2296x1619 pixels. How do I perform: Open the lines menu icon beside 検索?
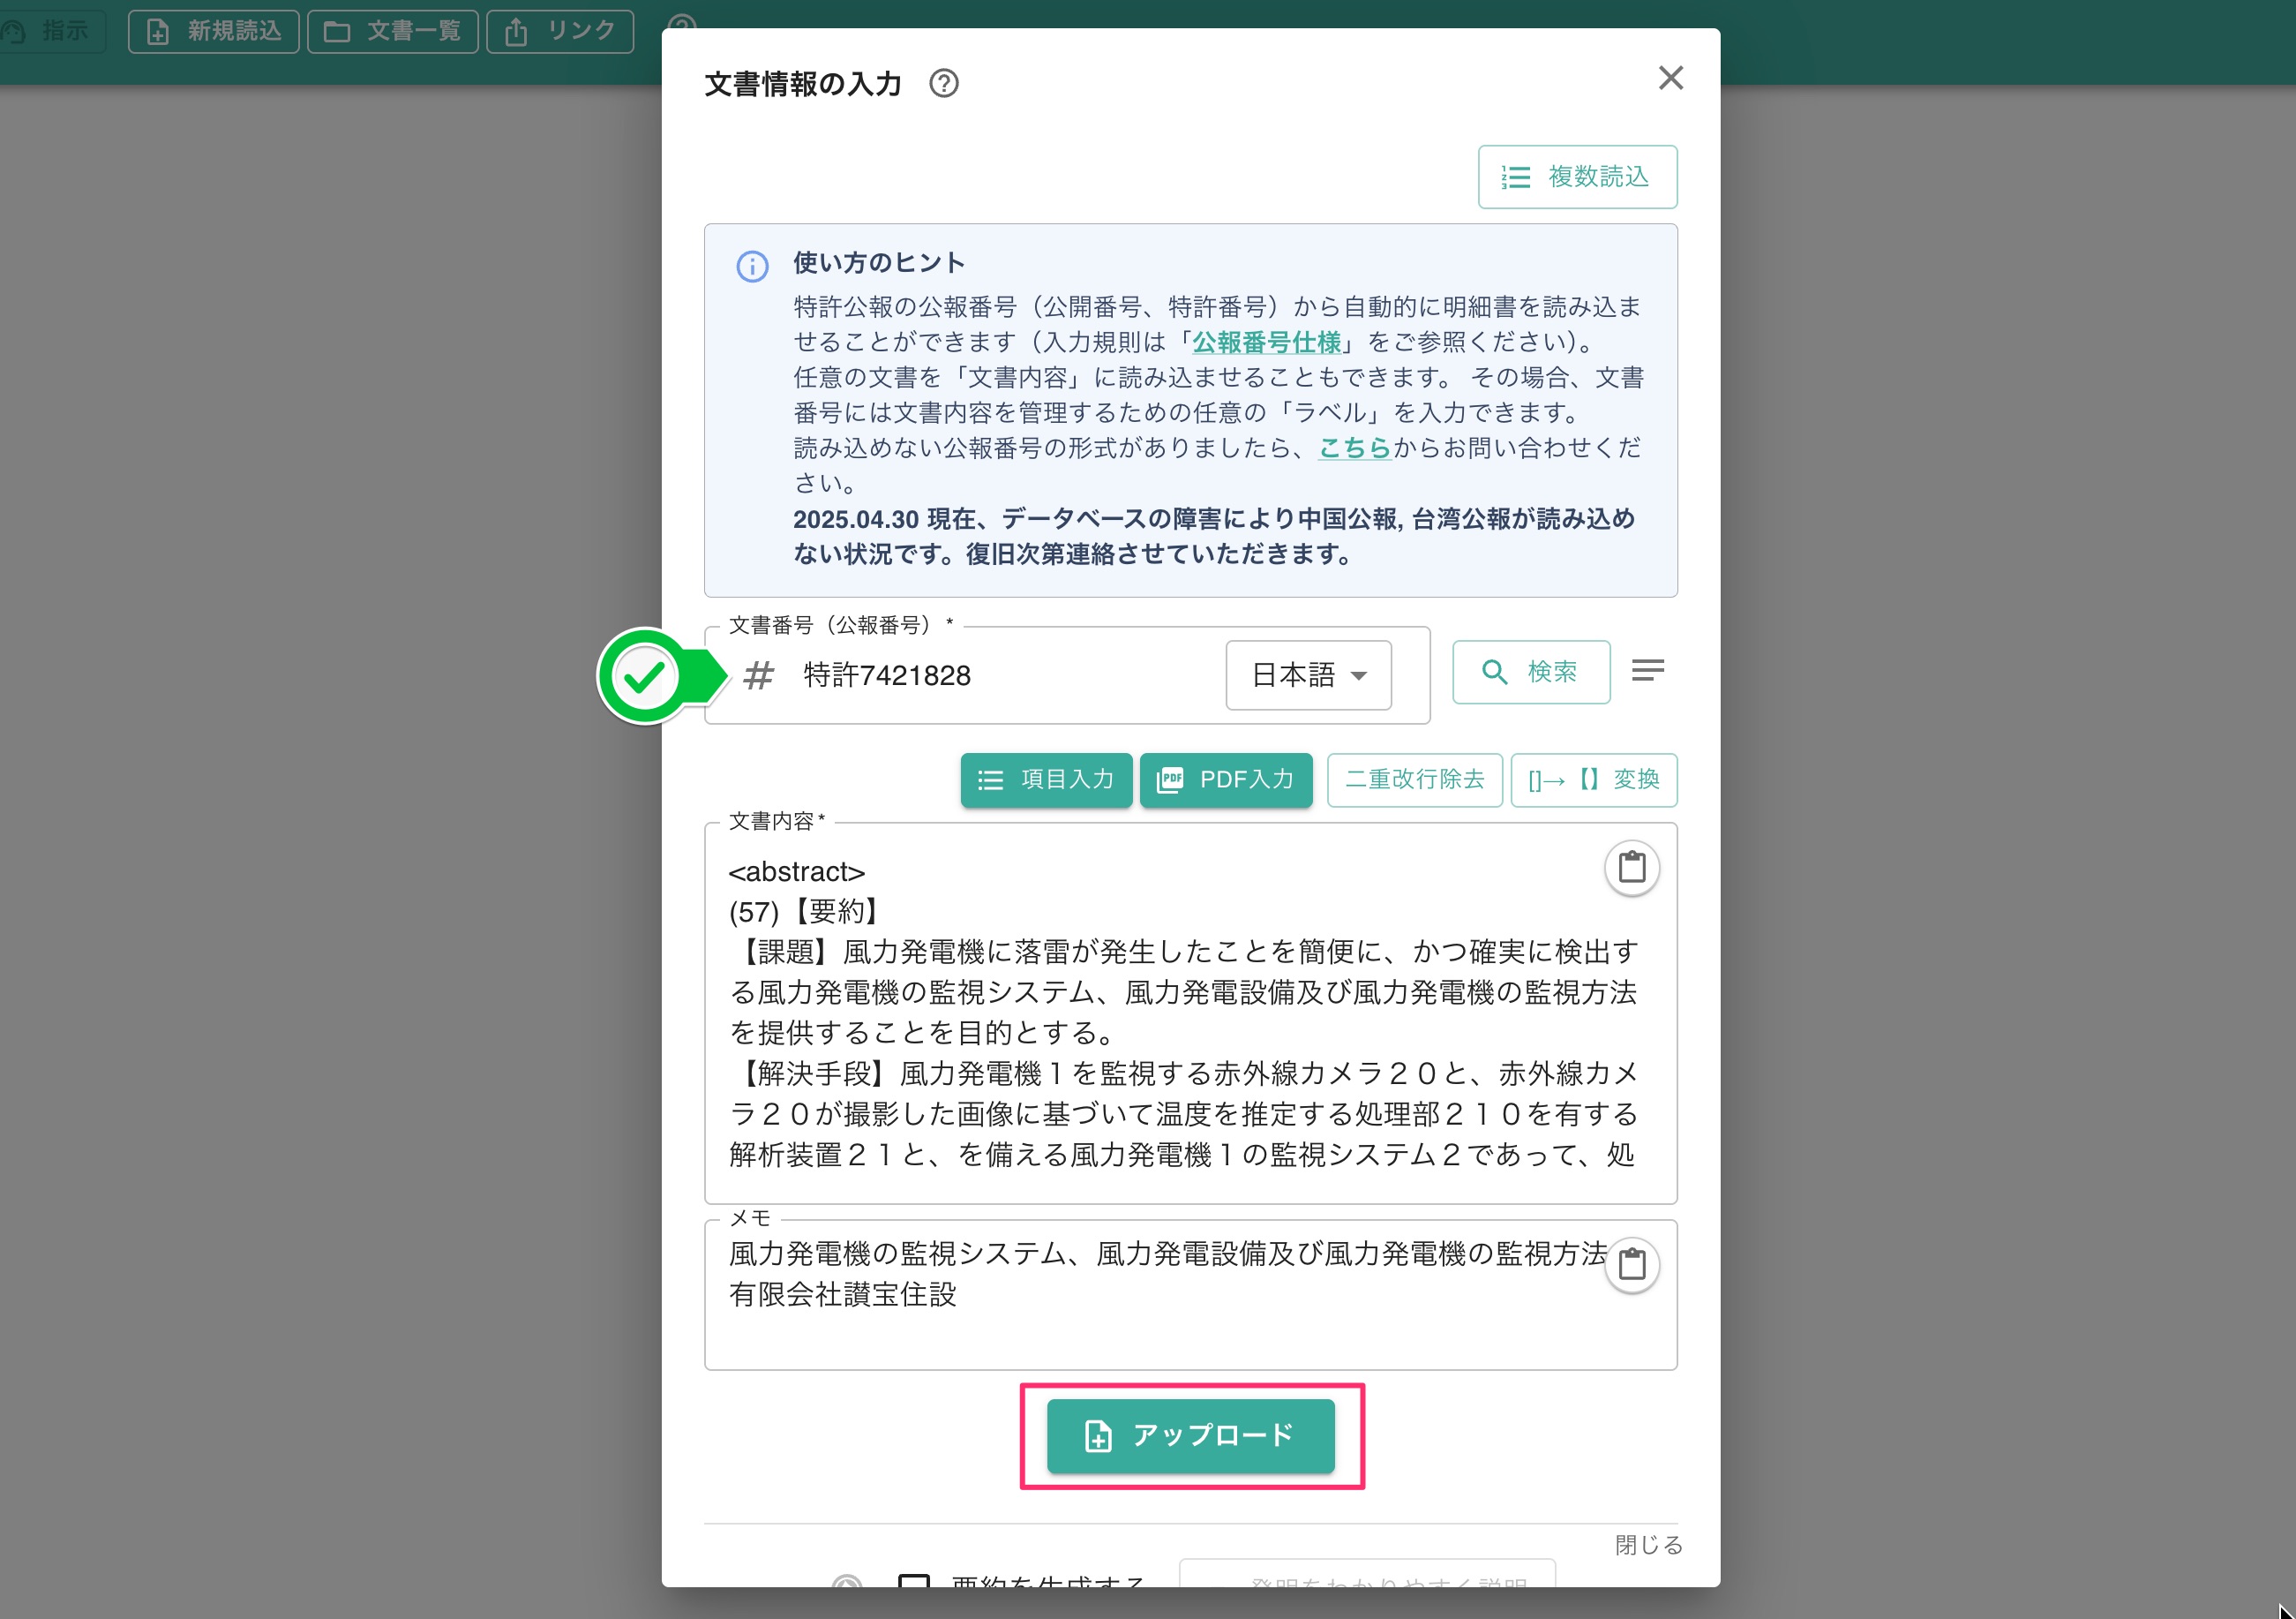point(1647,670)
